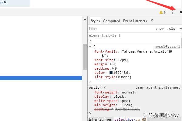This screenshot has height=121, width=182.
Task: Open color picker for #092436 swatch
Action: click(111, 73)
